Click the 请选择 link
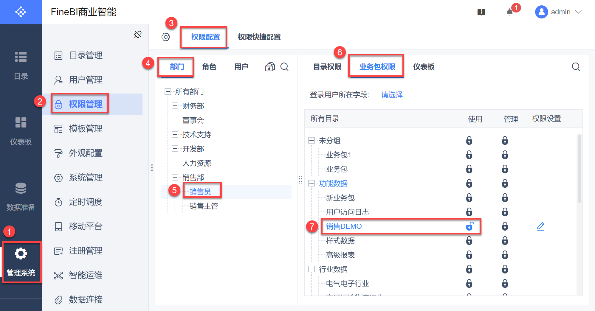 pyautogui.click(x=392, y=95)
